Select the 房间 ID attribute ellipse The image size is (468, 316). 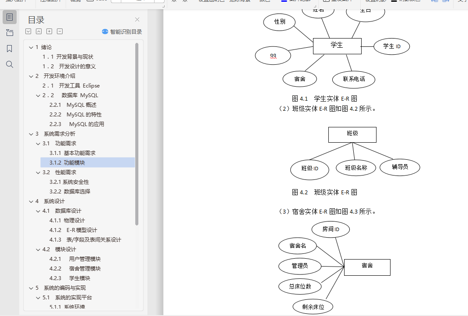331,229
